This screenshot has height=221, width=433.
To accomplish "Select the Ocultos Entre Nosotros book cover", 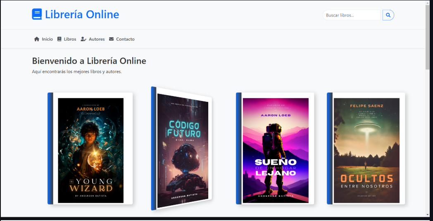I will tap(366, 150).
